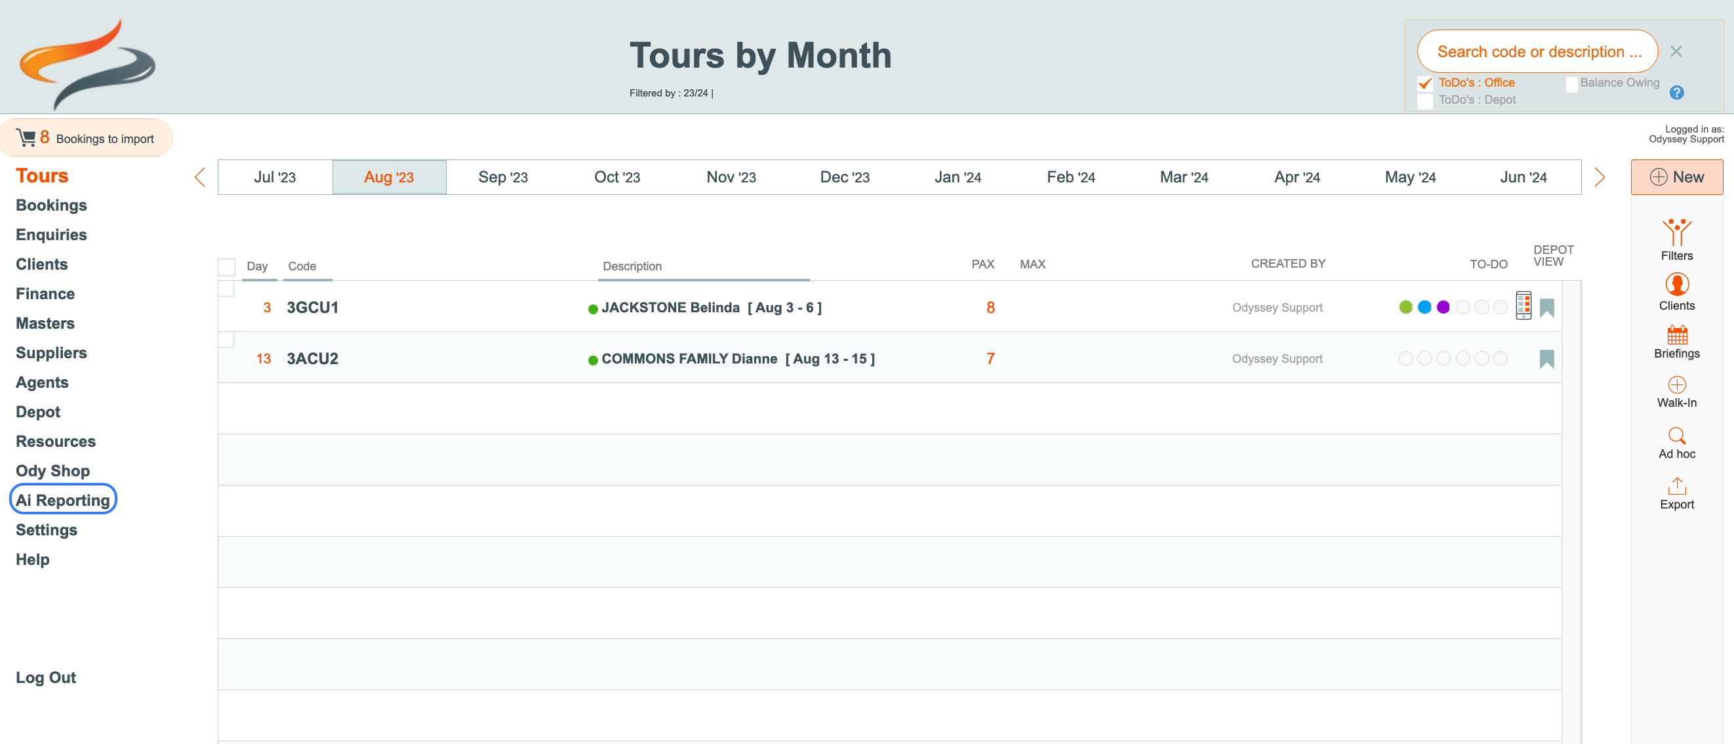This screenshot has height=744, width=1734.
Task: Open the Ad hoc search icon
Action: click(1676, 436)
